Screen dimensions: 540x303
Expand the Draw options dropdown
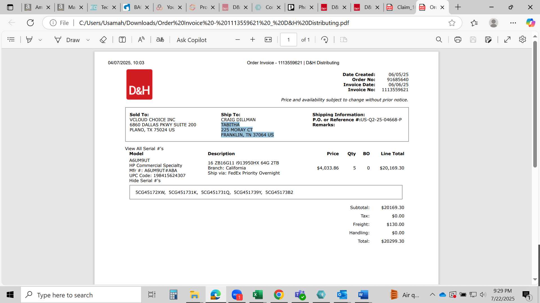(x=88, y=40)
